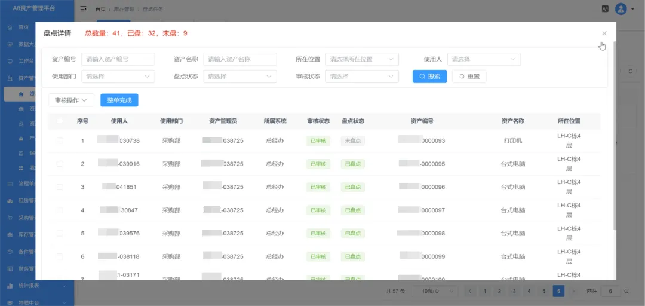Open the 审核操作 dropdown
This screenshot has width=645, height=306.
click(x=71, y=100)
